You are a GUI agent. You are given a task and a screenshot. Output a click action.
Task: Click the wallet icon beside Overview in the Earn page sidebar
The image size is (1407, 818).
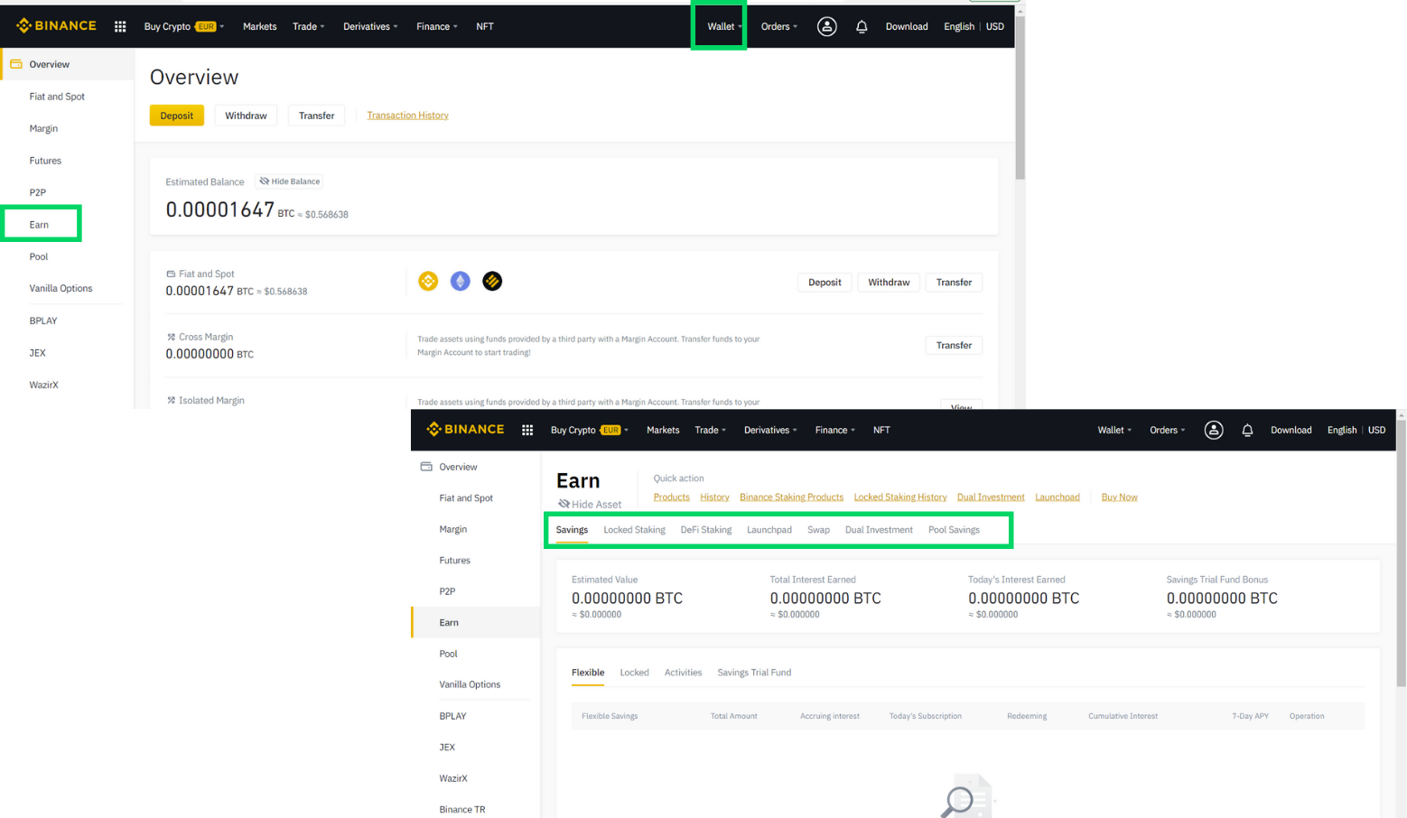tap(426, 467)
